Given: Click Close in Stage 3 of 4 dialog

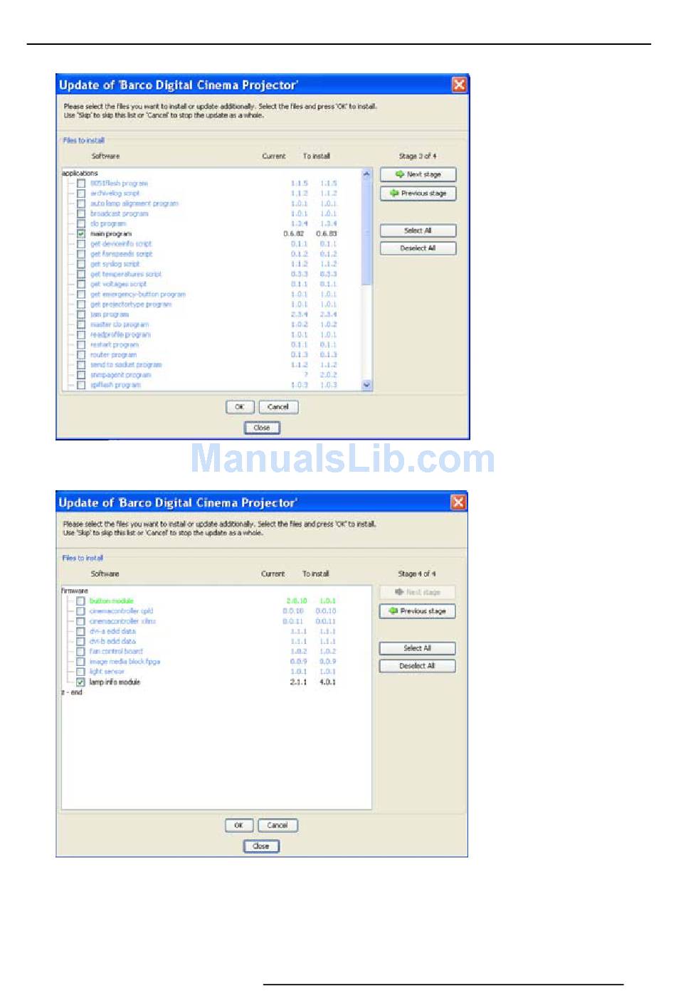Looking at the screenshot, I should tap(262, 428).
